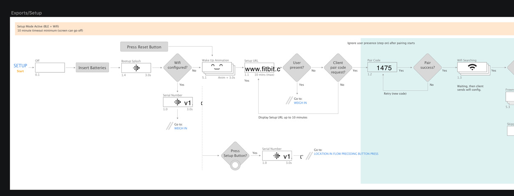
Task: Select the empty Off screen box
Action: click(x=50, y=68)
